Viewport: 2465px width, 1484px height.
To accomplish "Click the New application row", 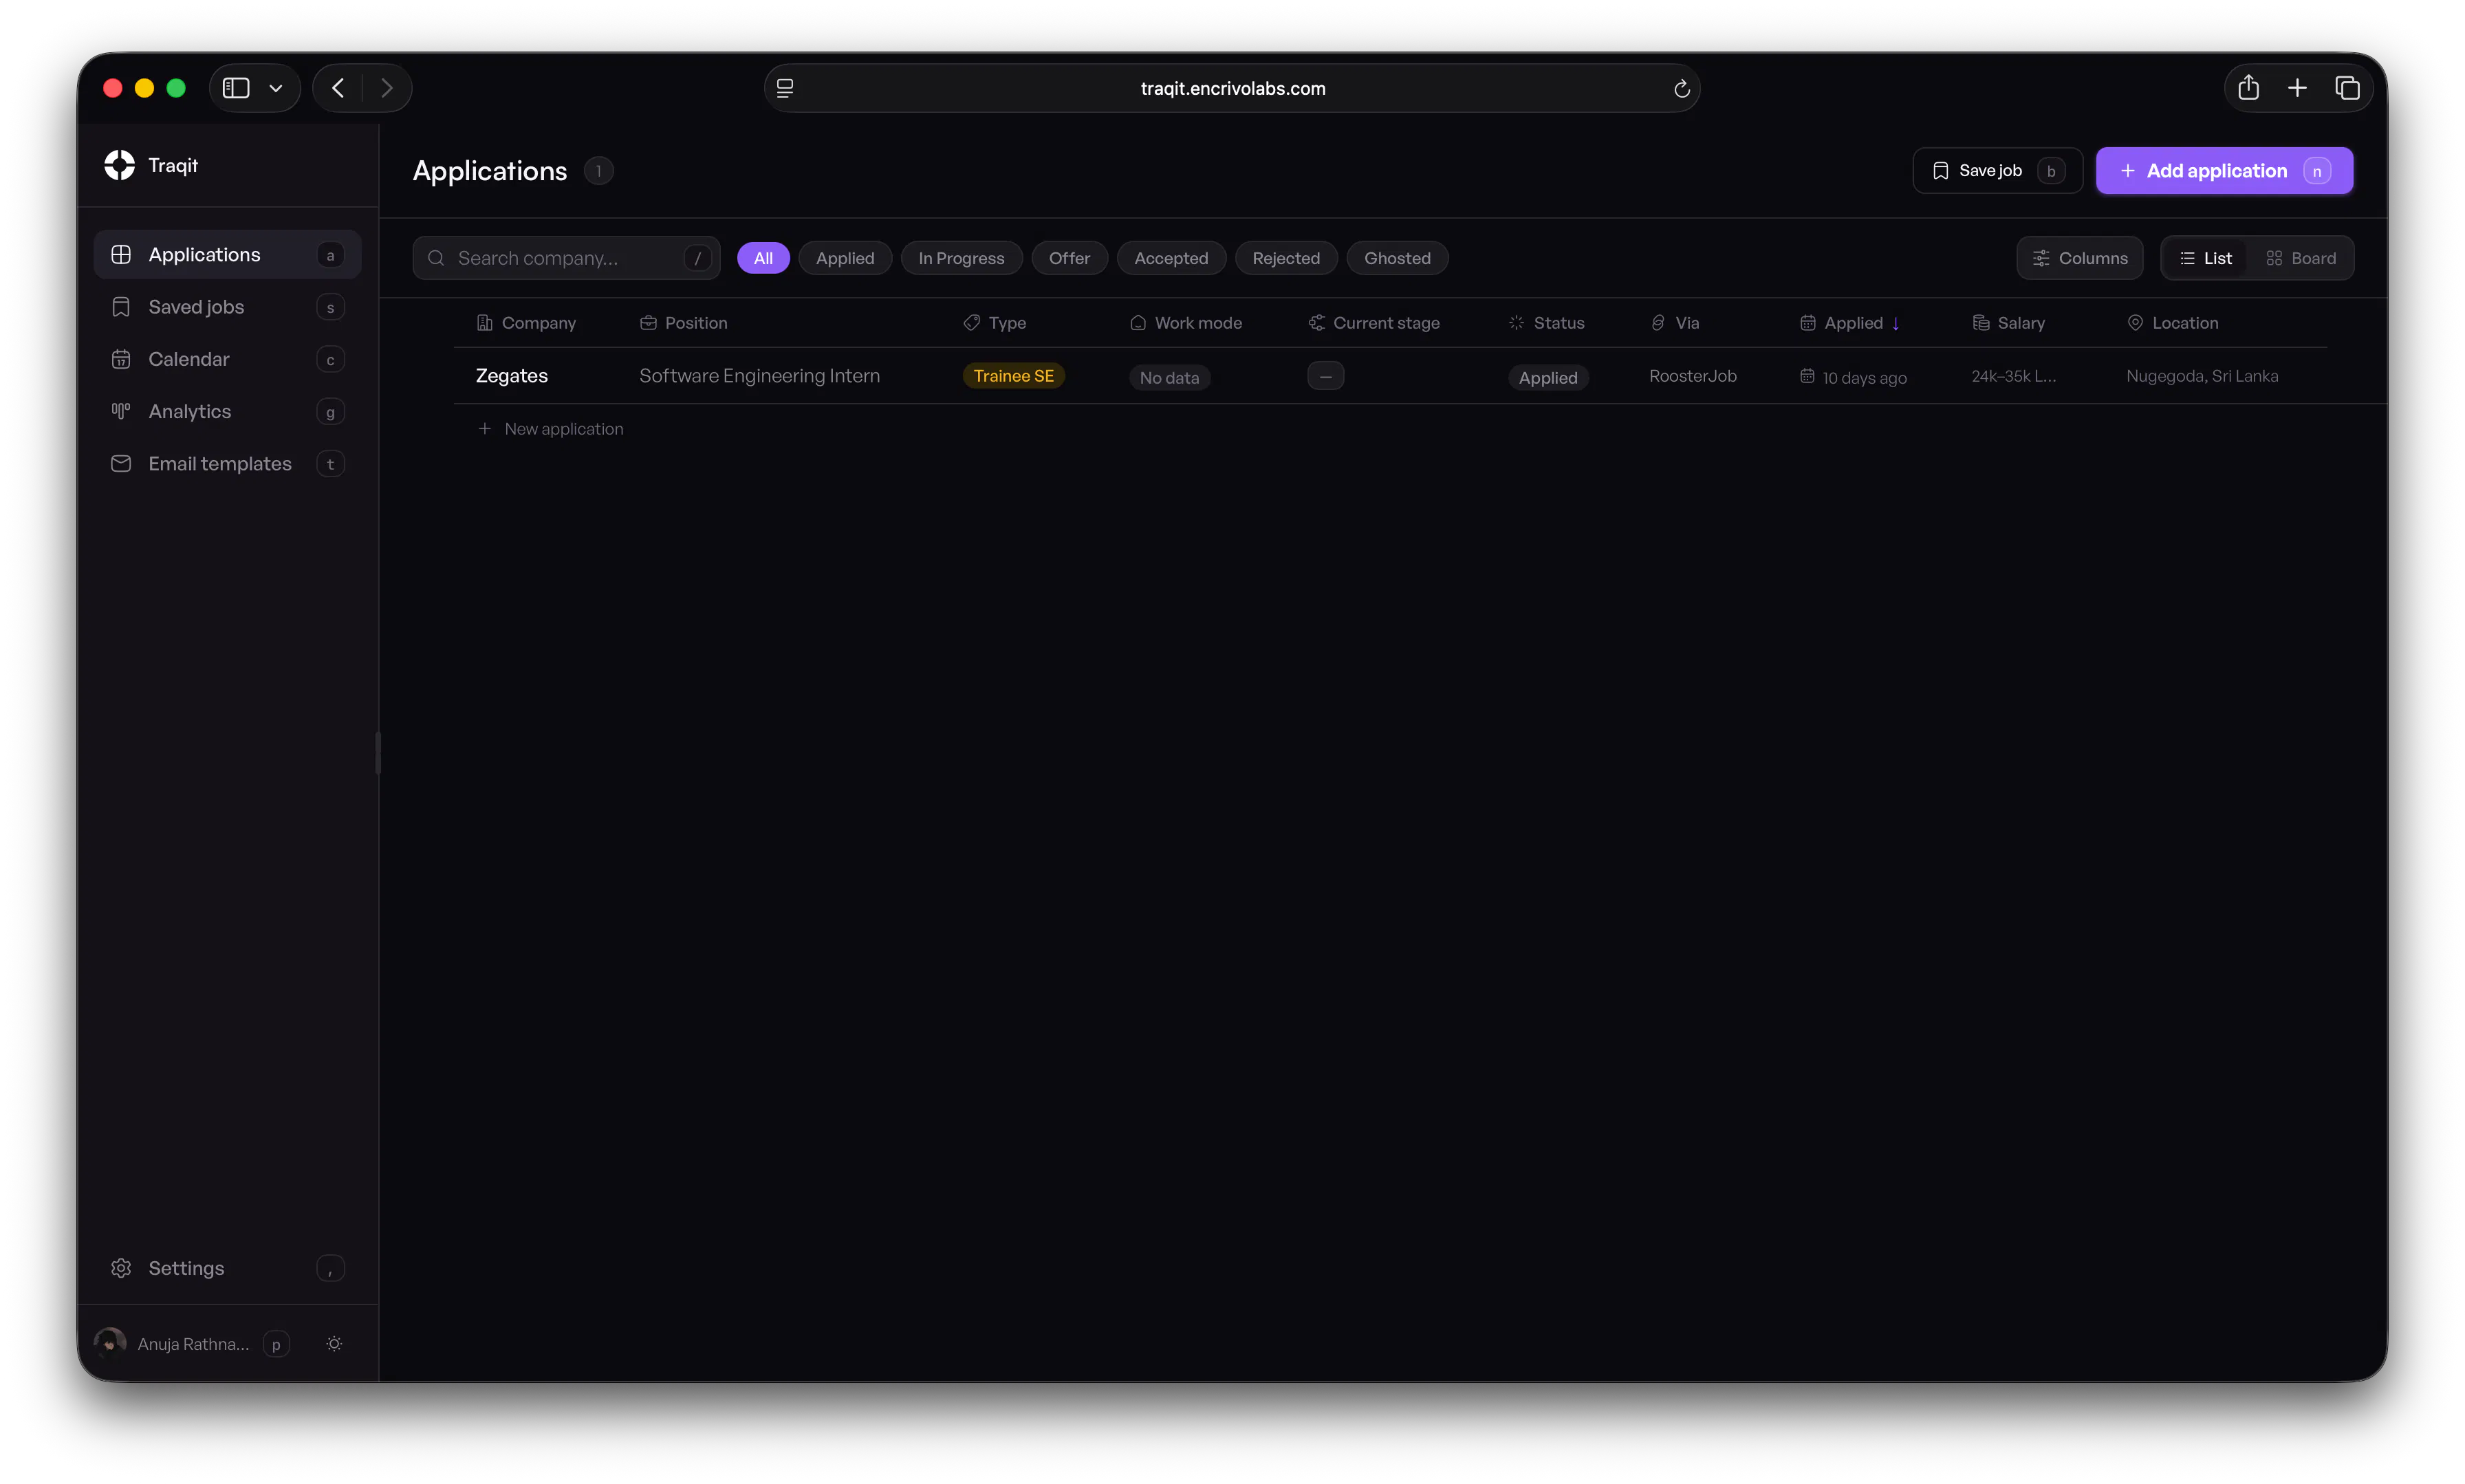I will click(550, 429).
